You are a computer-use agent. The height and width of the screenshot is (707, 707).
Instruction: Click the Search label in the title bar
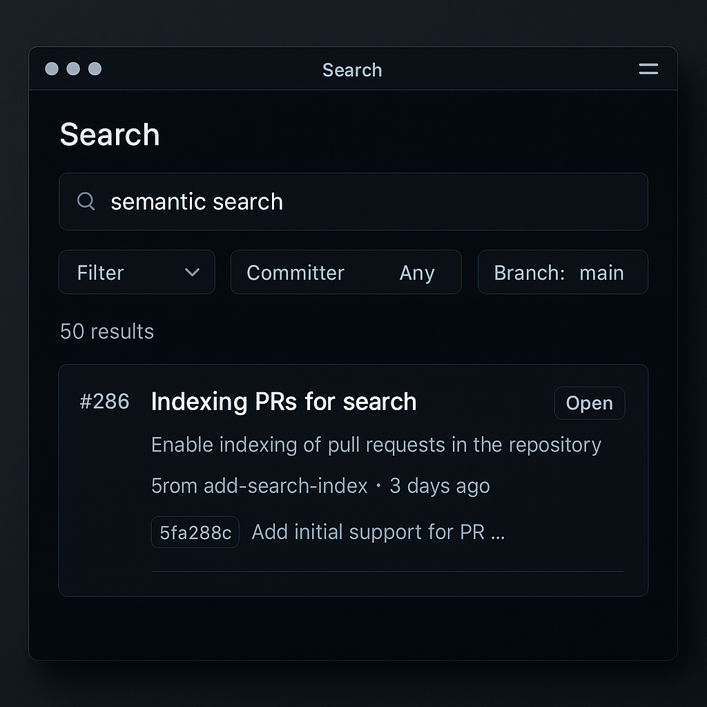(x=352, y=70)
